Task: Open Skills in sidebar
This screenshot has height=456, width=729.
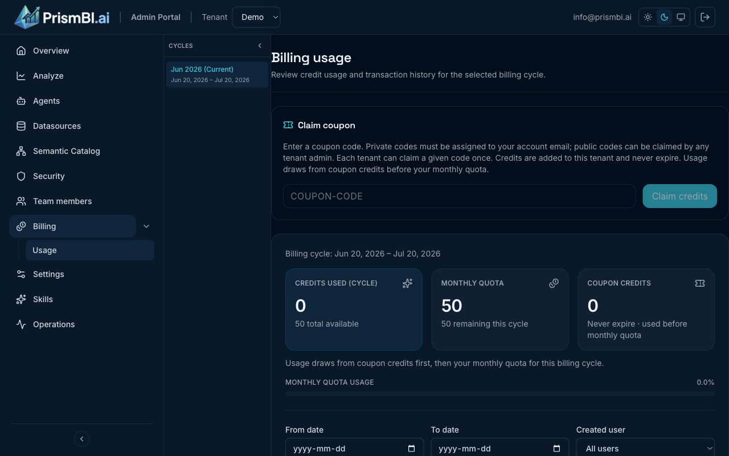Action: [81, 299]
